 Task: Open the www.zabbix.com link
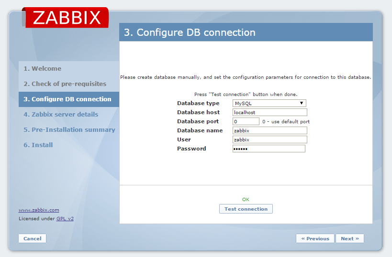tap(39, 210)
